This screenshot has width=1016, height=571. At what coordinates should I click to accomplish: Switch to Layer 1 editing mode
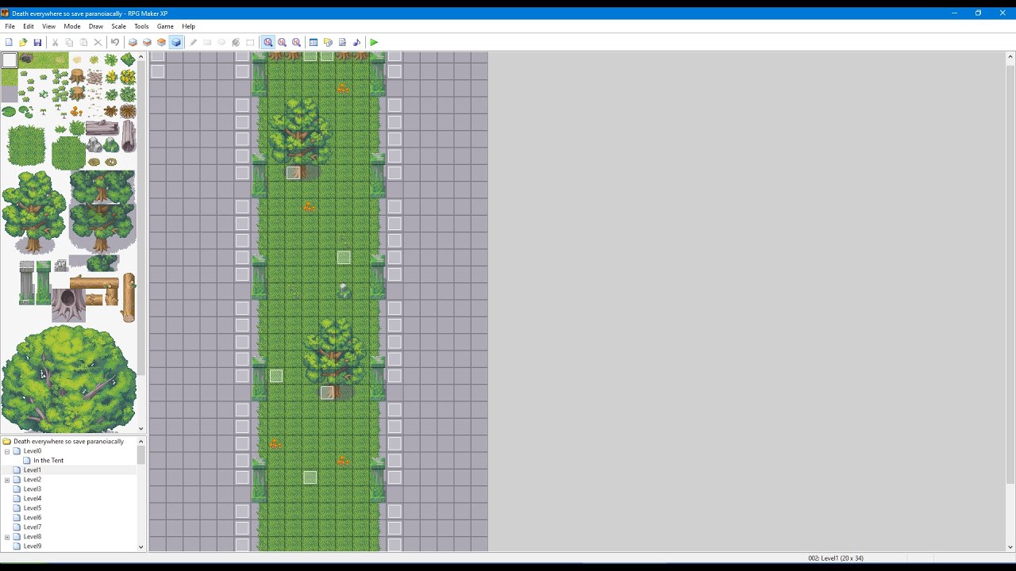click(133, 42)
